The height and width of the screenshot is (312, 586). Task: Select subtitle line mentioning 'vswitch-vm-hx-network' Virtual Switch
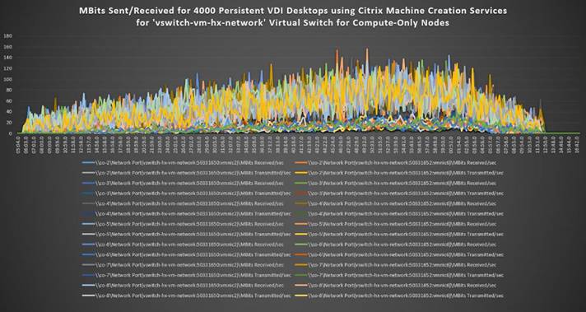293,23
